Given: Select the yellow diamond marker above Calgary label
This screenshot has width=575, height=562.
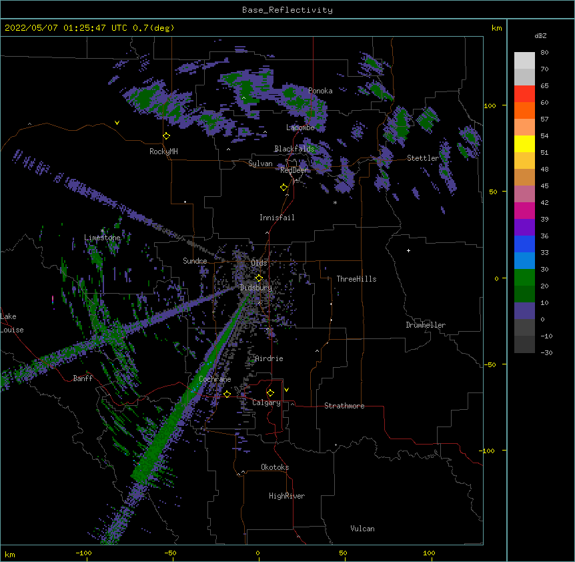Looking at the screenshot, I should [270, 393].
